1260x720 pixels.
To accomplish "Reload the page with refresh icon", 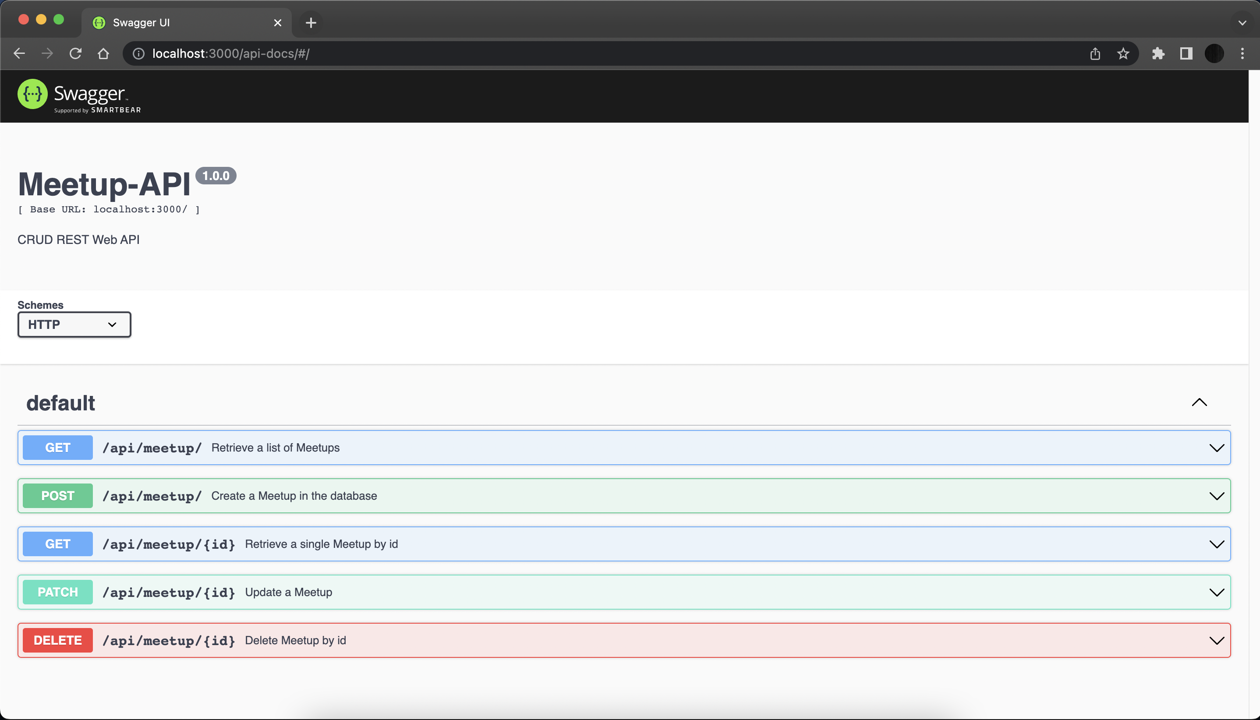I will point(75,53).
